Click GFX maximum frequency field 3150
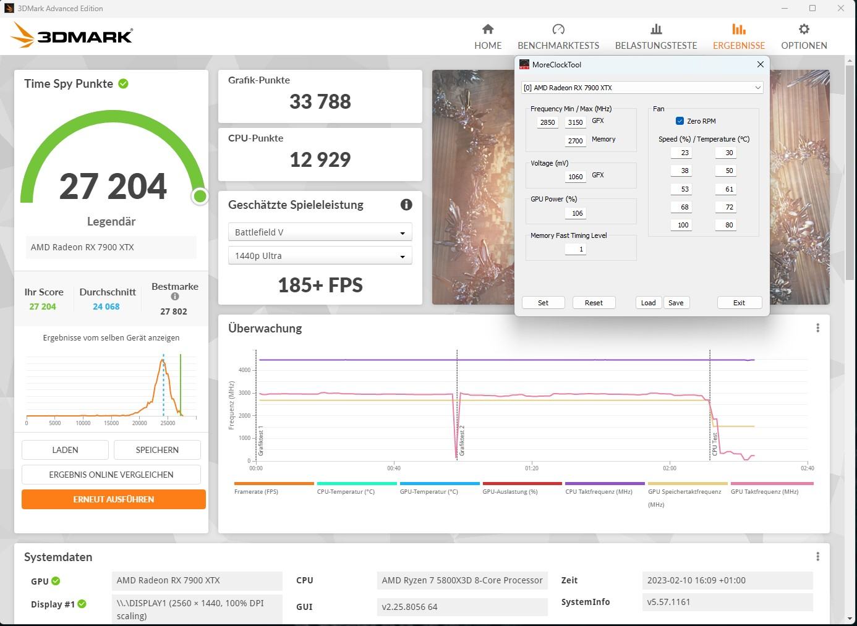This screenshot has width=857, height=626. pos(575,122)
